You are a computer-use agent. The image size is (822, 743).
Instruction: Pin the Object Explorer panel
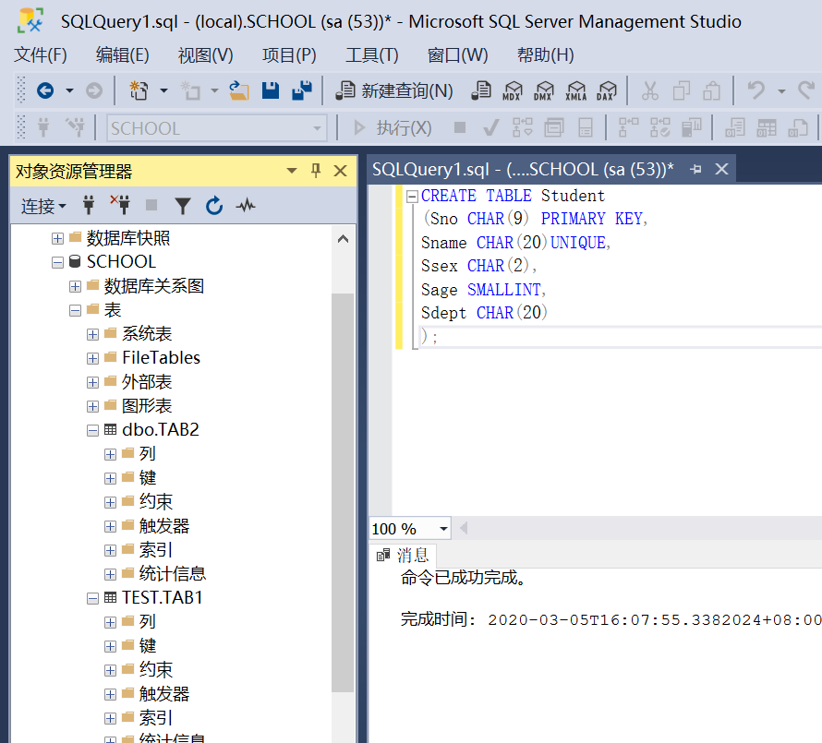(x=316, y=171)
